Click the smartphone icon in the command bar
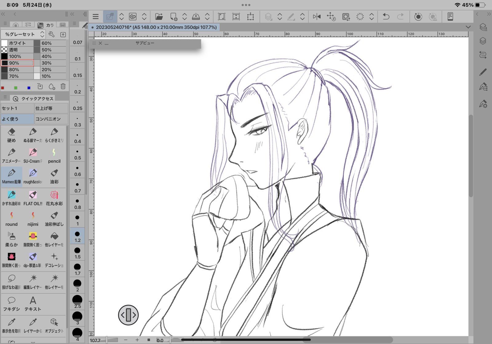The image size is (492, 344). click(x=450, y=17)
